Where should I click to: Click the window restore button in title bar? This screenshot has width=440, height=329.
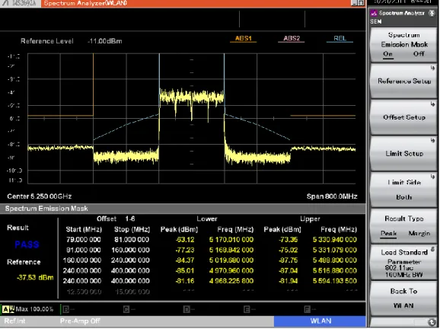(x=361, y=3)
